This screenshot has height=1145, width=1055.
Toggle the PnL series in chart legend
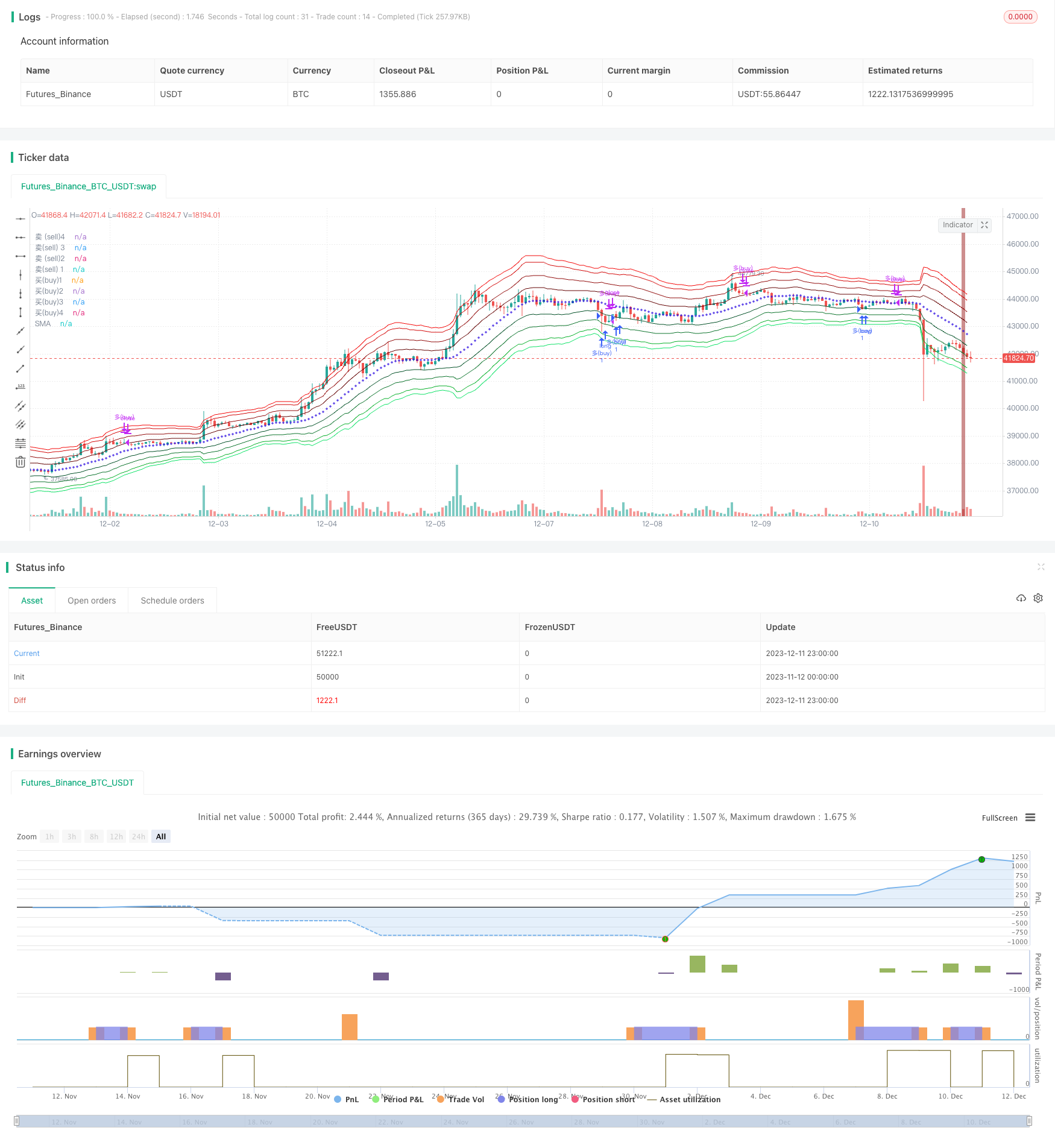[x=346, y=1099]
